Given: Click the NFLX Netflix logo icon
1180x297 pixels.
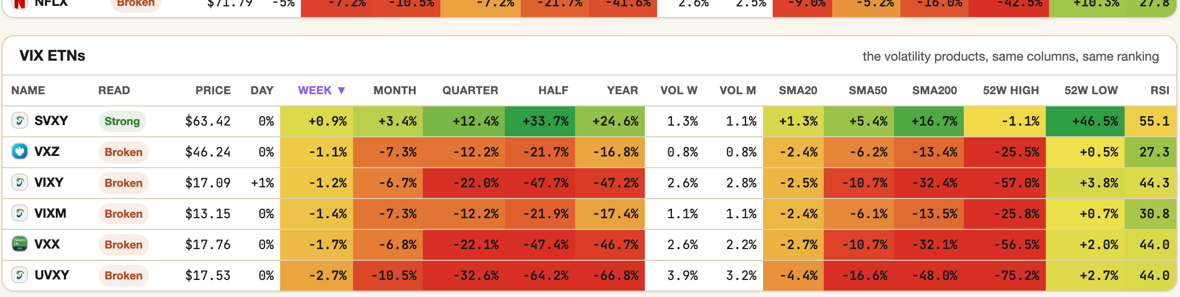Looking at the screenshot, I should (20, 4).
